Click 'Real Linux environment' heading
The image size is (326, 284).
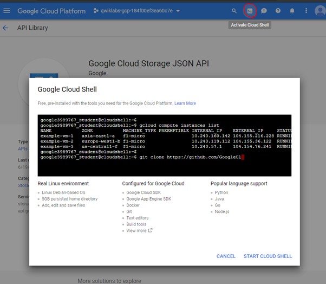[x=63, y=184]
